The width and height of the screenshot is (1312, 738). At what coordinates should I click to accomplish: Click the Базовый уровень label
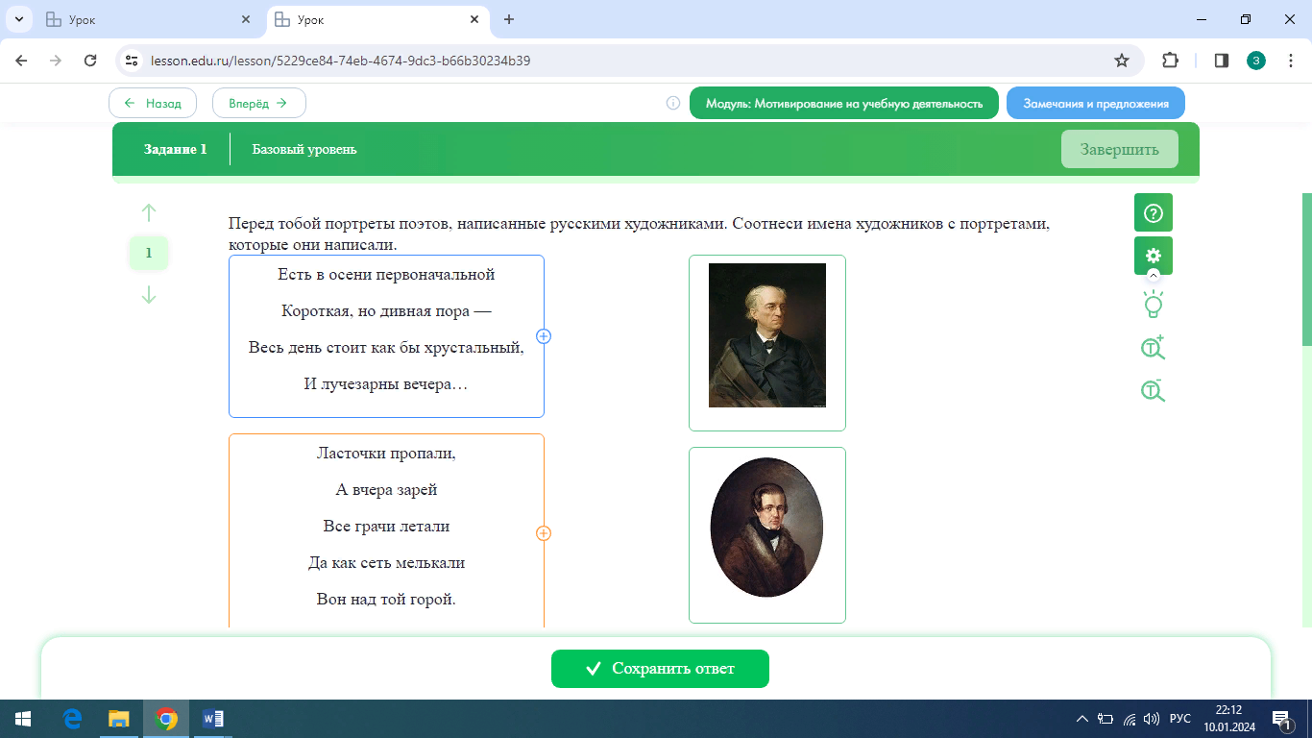tap(304, 149)
